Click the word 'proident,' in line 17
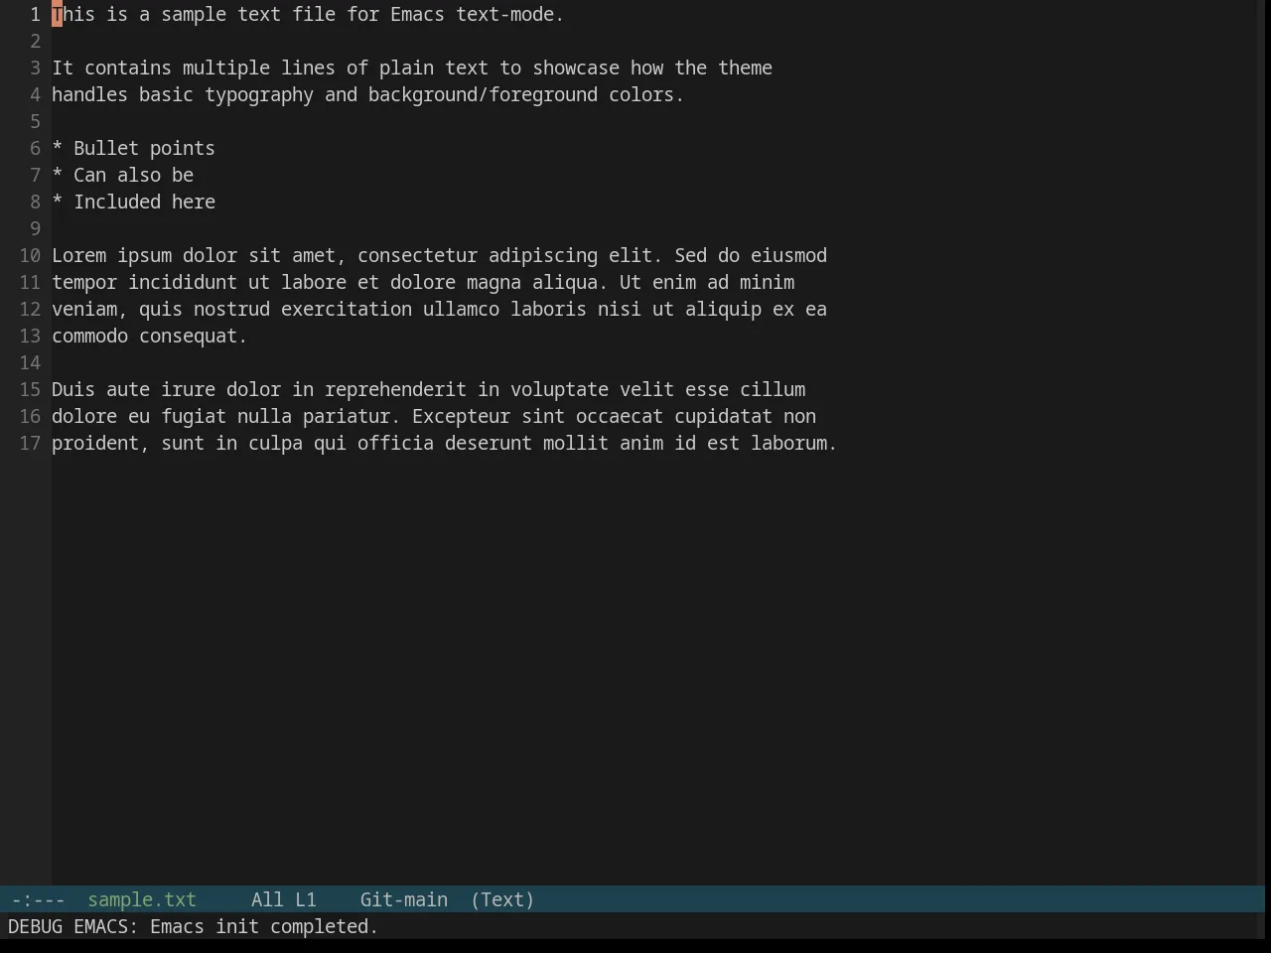The height and width of the screenshot is (953, 1271). pyautogui.click(x=100, y=443)
